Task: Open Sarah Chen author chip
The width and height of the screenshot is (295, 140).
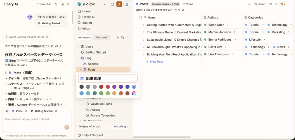Action: 216,25
